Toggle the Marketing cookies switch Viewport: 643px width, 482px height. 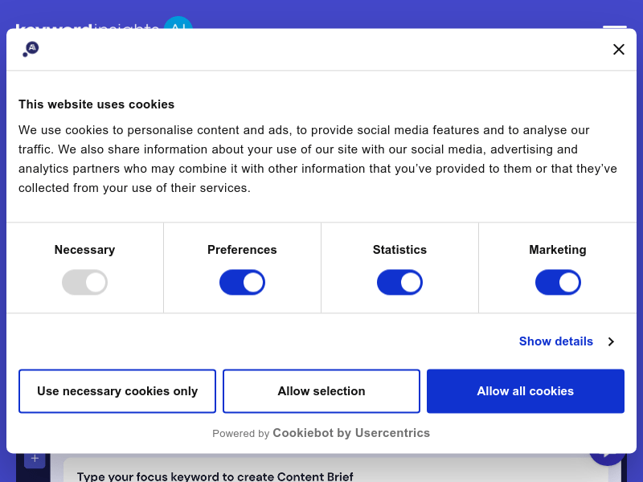coord(558,282)
